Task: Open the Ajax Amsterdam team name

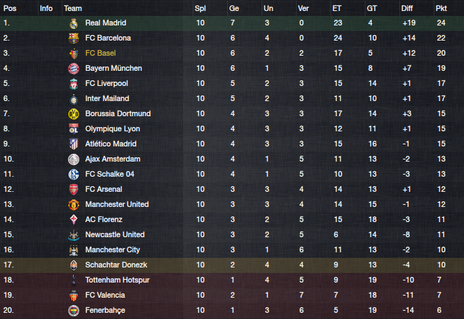Action: coord(113,159)
